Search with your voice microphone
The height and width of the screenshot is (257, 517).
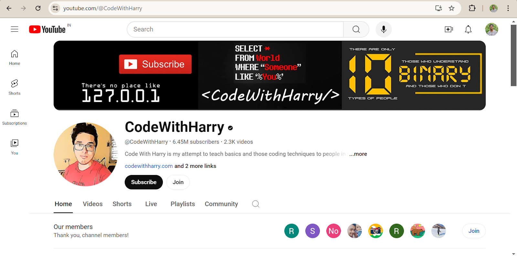click(384, 29)
